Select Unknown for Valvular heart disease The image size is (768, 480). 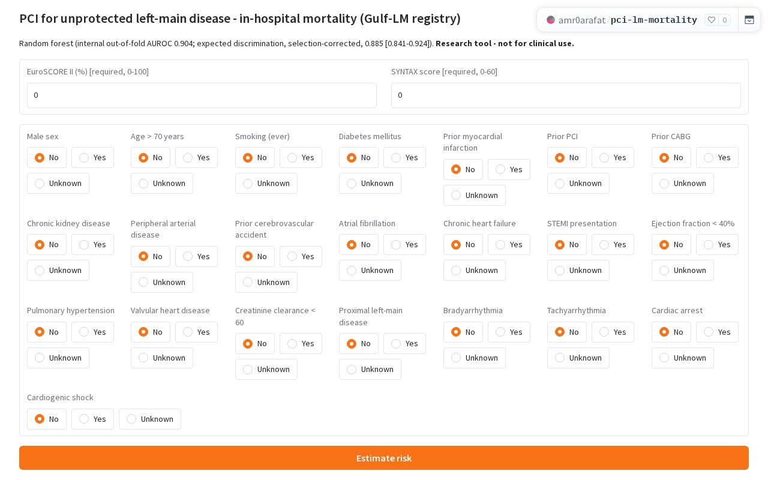(161, 358)
